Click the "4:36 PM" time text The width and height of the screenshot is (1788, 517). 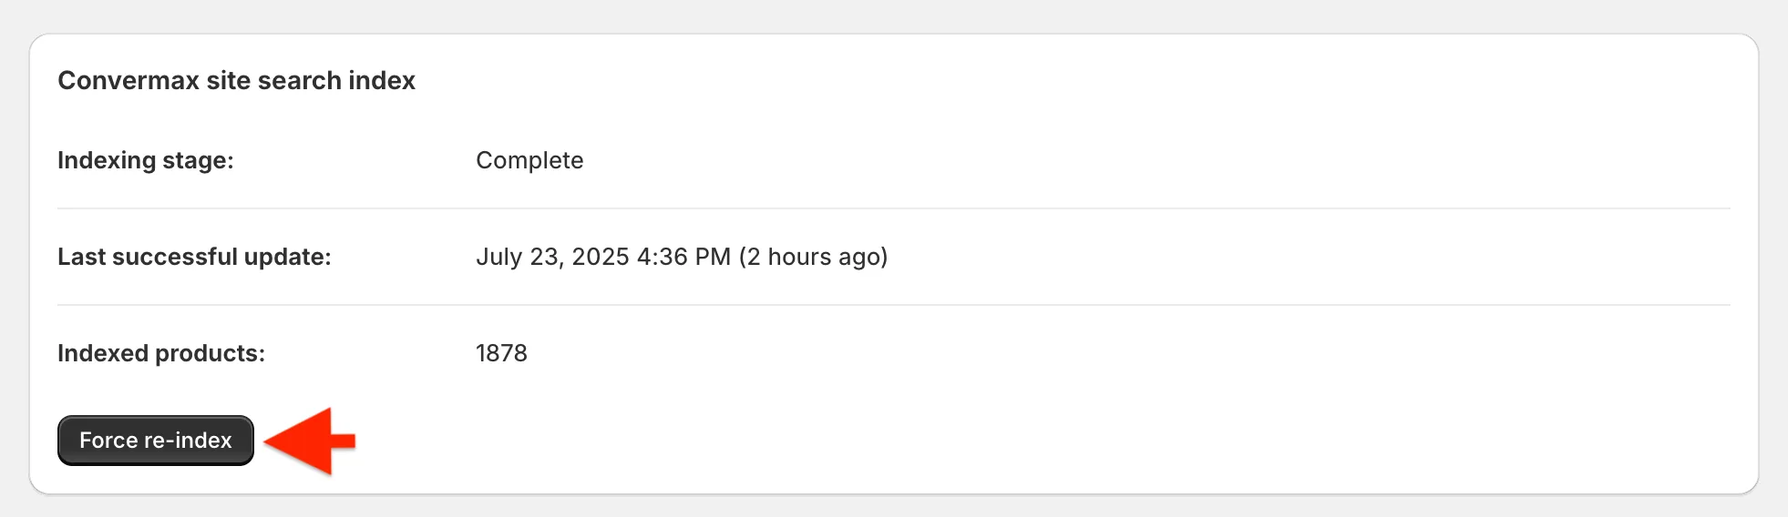coord(683,257)
